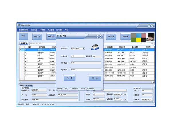Click the 用户上机 toolbar button
172x129 pixels.
pyautogui.click(x=37, y=36)
